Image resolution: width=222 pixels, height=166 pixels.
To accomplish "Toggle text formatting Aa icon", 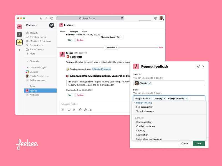I will pyautogui.click(x=90, y=110).
